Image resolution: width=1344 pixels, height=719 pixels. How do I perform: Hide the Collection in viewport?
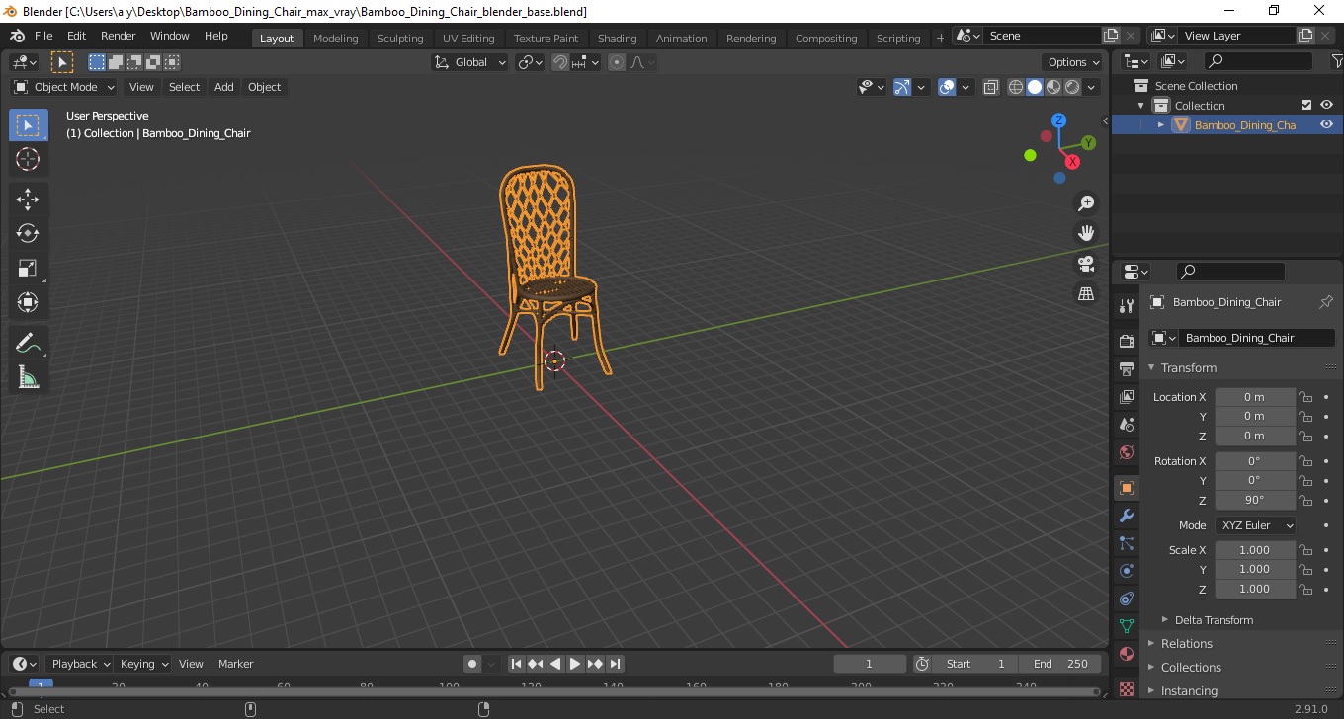tap(1326, 105)
